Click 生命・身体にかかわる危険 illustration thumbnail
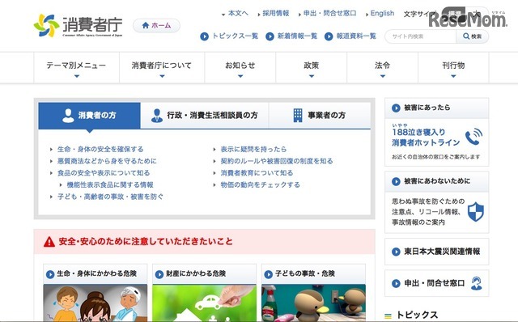This screenshot has height=322, width=518. coord(96,303)
